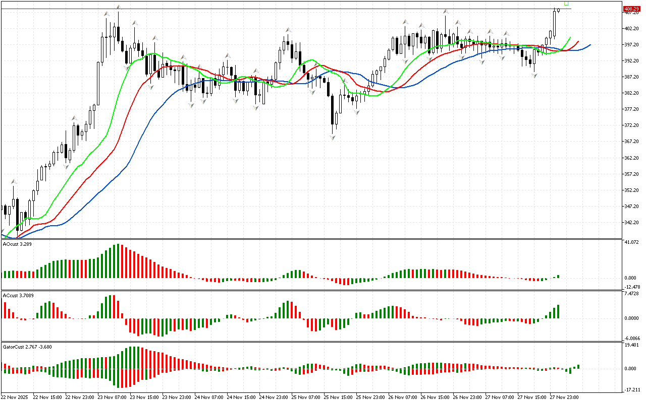This screenshot has width=646, height=403.
Task: Select the ACcust 3.7089 indicator label
Action: click(x=19, y=295)
